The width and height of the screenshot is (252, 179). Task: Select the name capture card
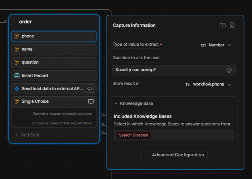coord(54,49)
